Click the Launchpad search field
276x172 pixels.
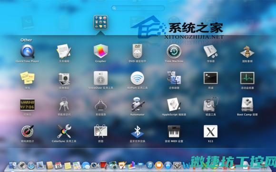[138, 8]
